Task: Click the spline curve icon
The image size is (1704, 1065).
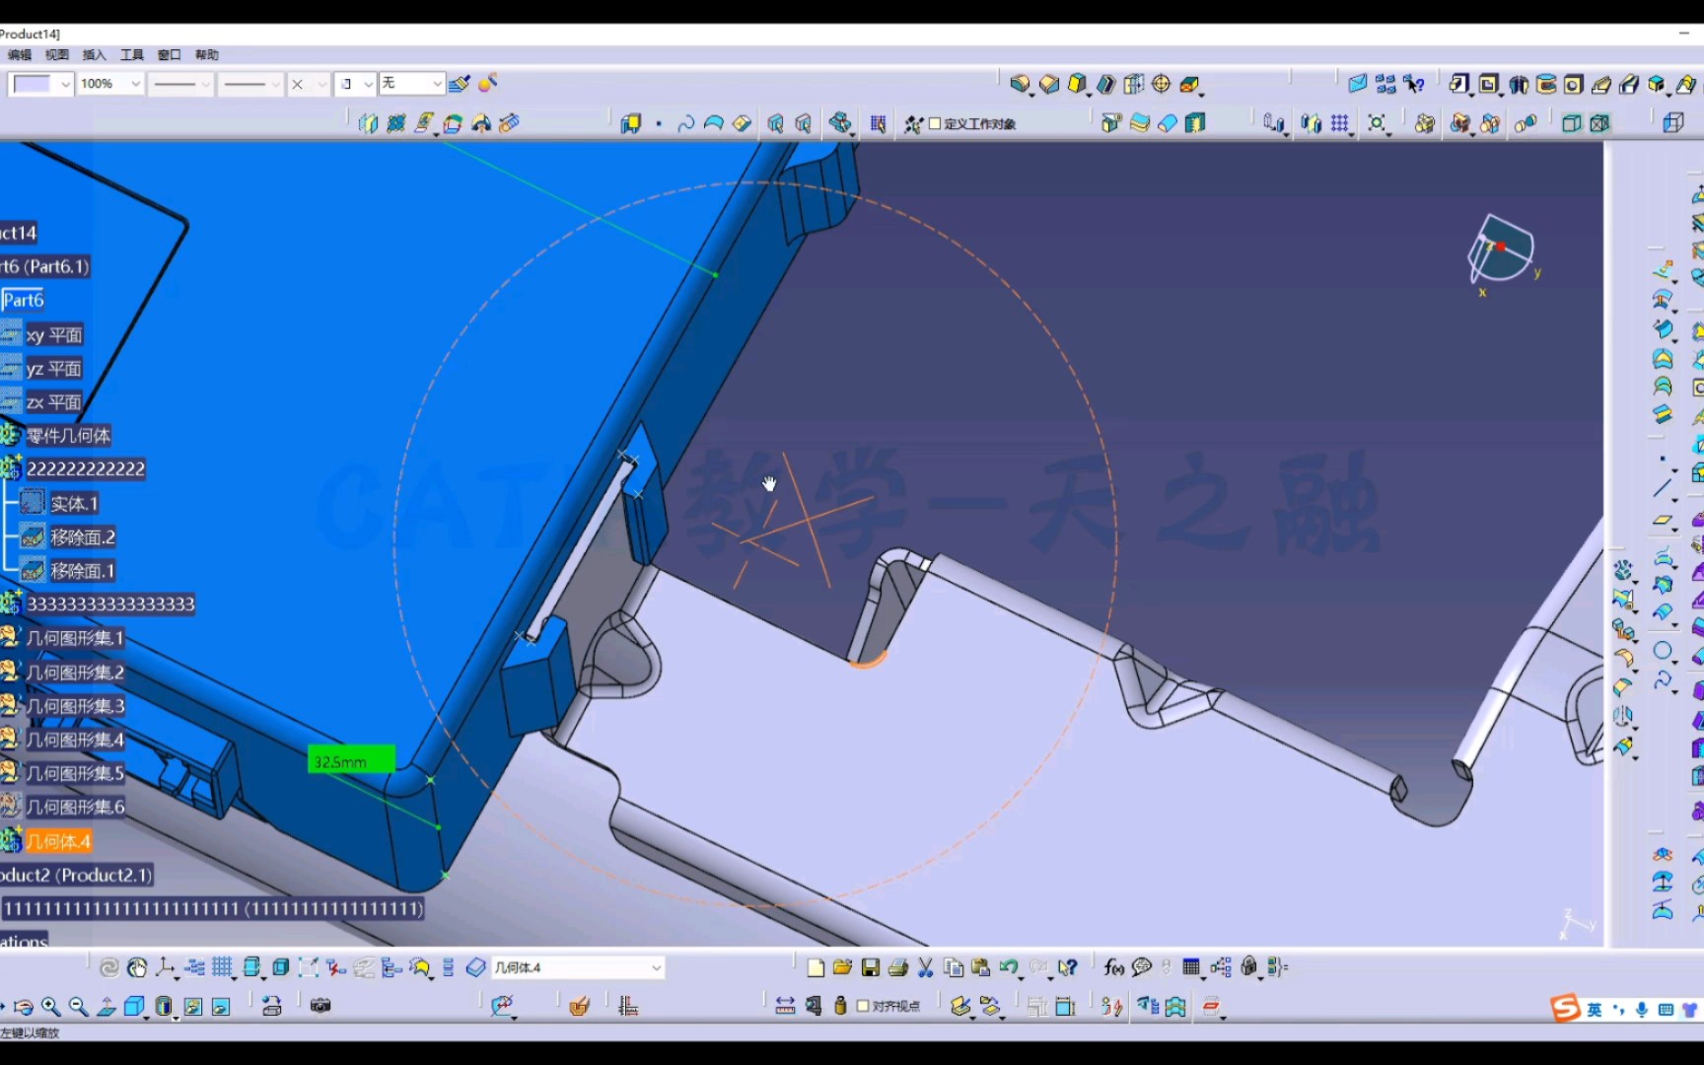Action: click(x=686, y=123)
